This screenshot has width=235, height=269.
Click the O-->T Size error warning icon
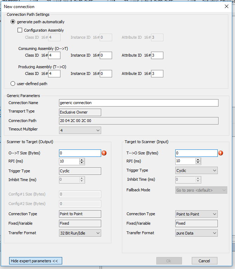[104, 153]
